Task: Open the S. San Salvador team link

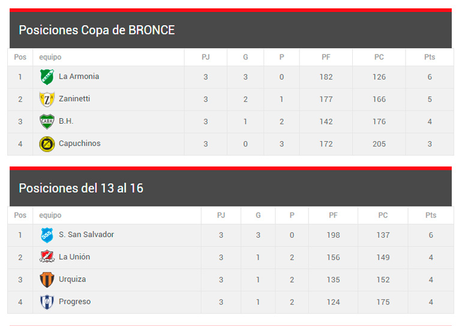Action: click(x=86, y=235)
